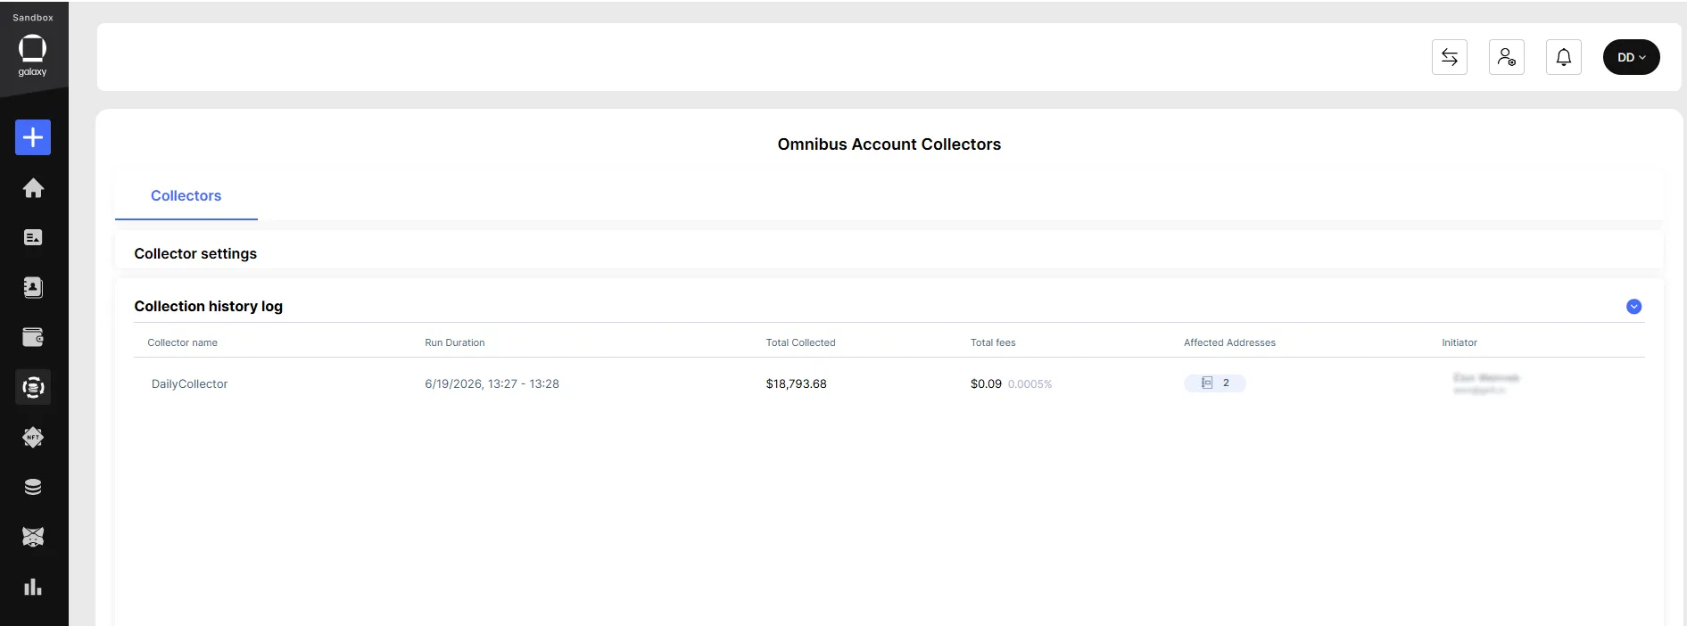Screen dimensions: 1687x626
Task: Click the Collector name column header
Action: (x=182, y=342)
